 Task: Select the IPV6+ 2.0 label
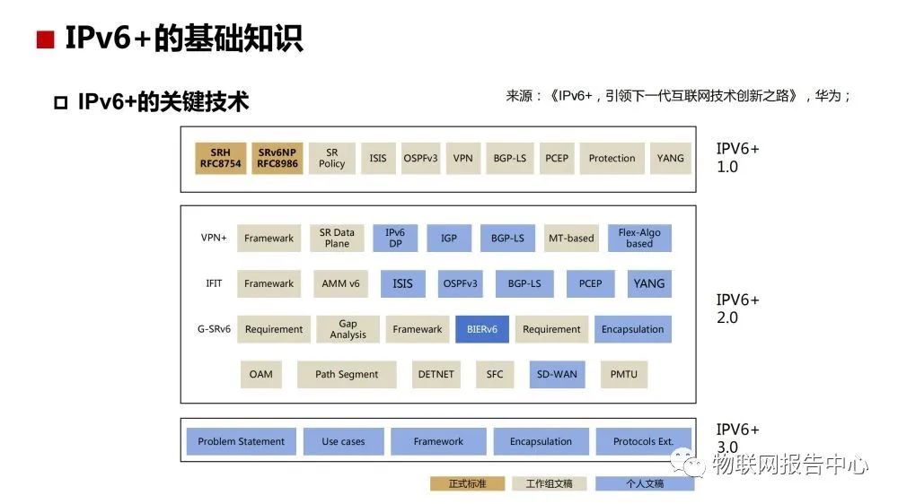coord(737,308)
